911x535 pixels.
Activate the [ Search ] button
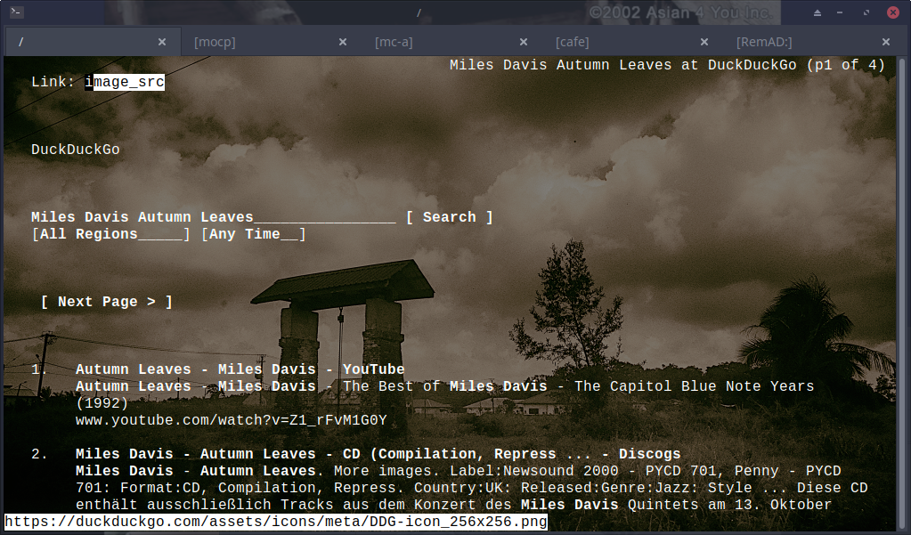tap(449, 217)
